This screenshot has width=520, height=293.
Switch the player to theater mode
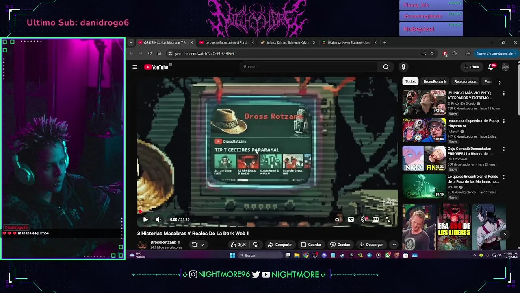coord(376,219)
